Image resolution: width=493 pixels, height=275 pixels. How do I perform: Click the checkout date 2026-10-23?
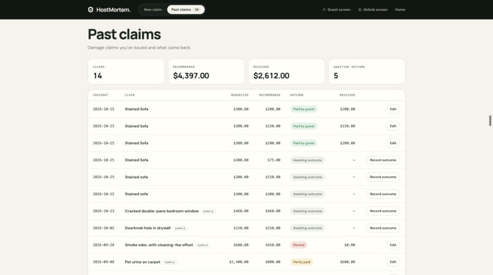[103, 211]
